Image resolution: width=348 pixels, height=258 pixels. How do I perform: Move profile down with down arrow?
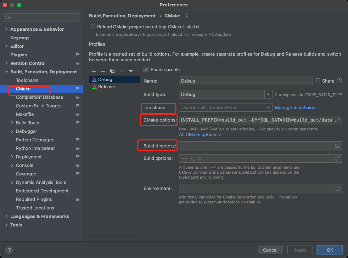(x=131, y=71)
